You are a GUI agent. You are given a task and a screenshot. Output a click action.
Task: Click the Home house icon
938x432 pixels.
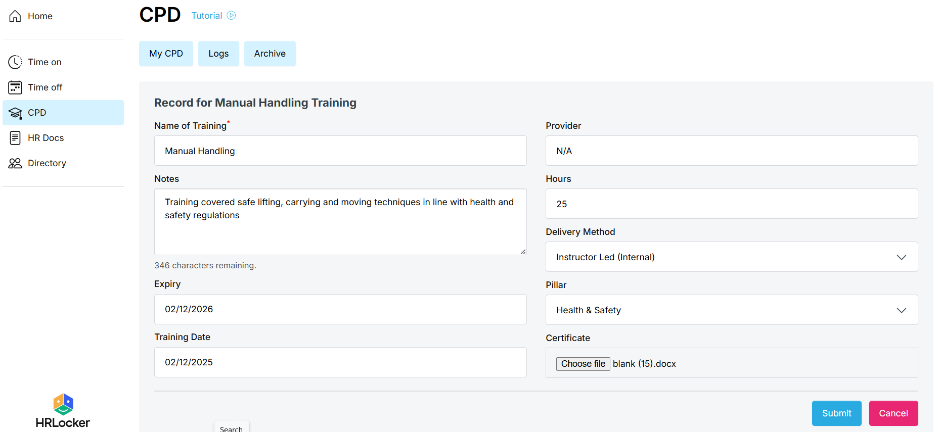point(15,16)
